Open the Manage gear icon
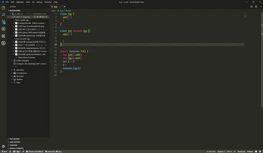The height and width of the screenshot is (153, 263). point(3,147)
